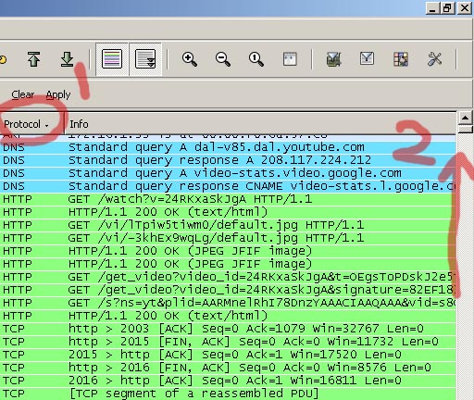The image size is (474, 400).
Task: Click the Zoom In magnifier icon
Action: pyautogui.click(x=190, y=59)
